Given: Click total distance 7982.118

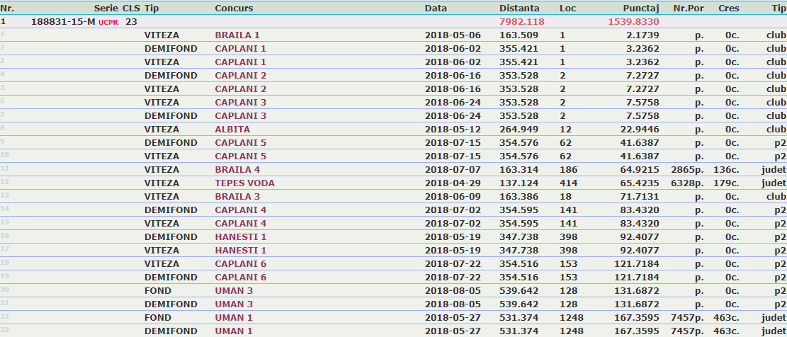Looking at the screenshot, I should tap(522, 21).
